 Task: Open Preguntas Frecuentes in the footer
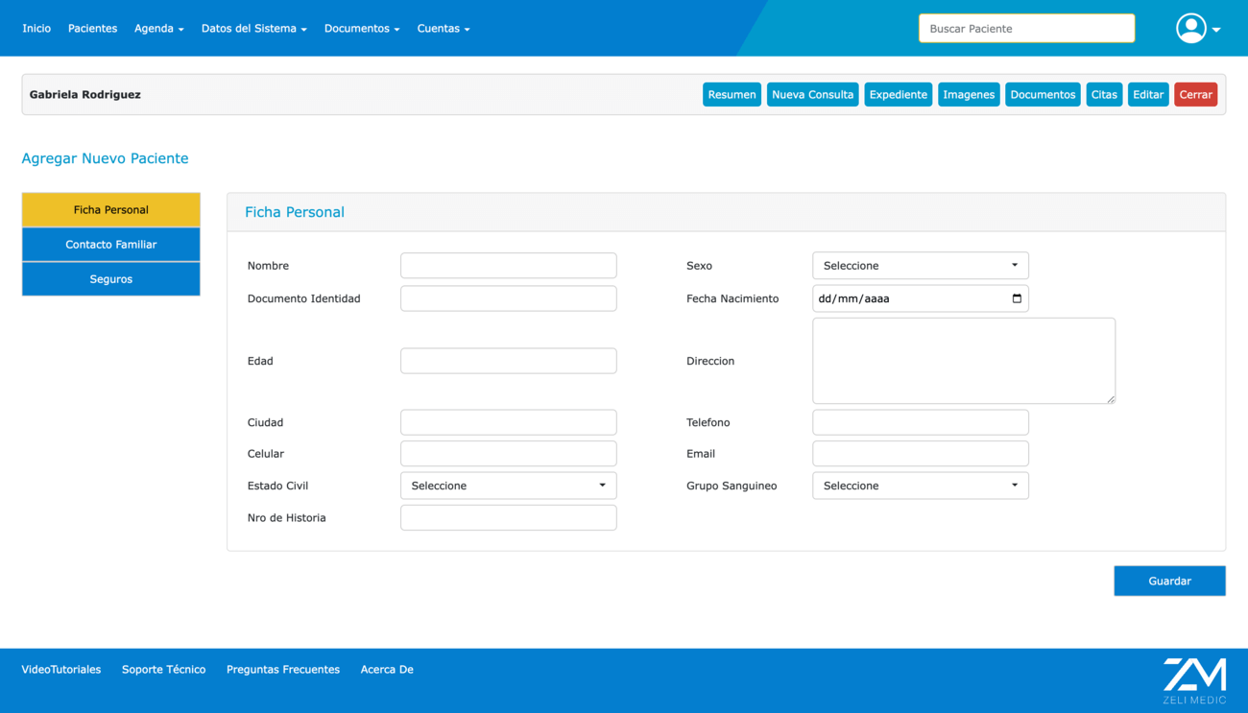point(283,669)
